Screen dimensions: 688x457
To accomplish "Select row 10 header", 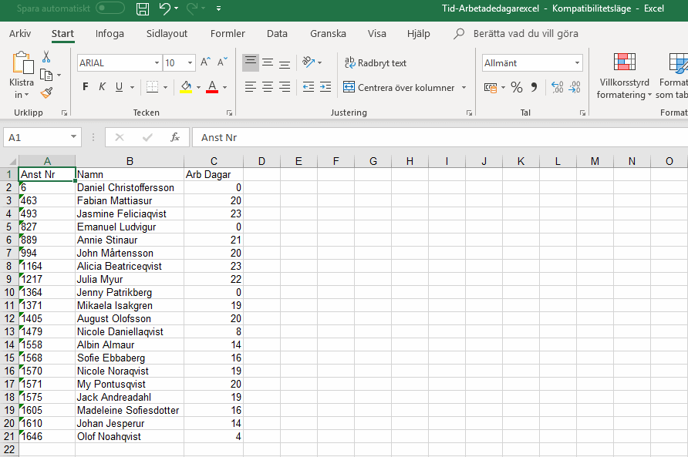I will [x=9, y=292].
